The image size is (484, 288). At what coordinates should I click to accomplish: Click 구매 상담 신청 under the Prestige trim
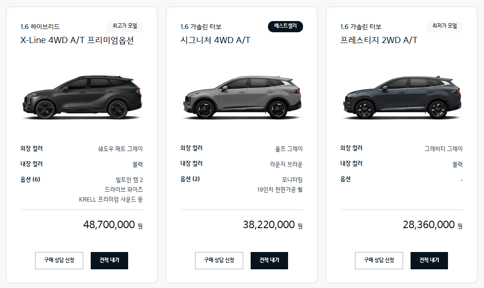click(379, 260)
